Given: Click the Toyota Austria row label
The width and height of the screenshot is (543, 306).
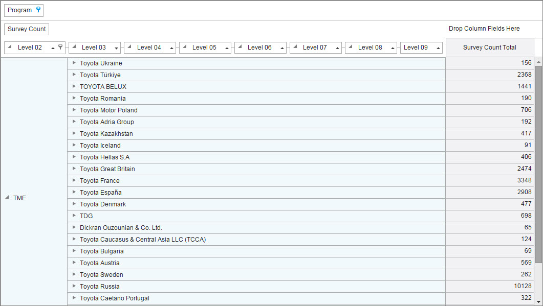Looking at the screenshot, I should pos(100,263).
